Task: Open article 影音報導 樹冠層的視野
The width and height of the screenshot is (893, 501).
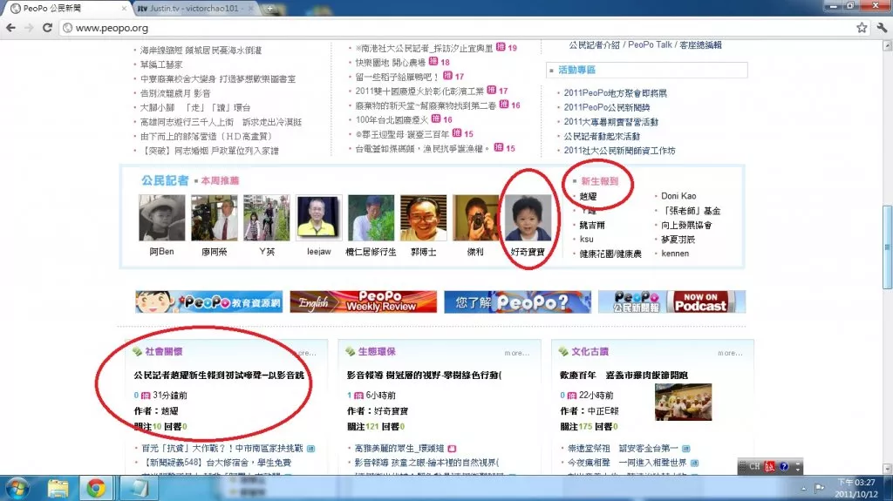Action: tap(425, 376)
